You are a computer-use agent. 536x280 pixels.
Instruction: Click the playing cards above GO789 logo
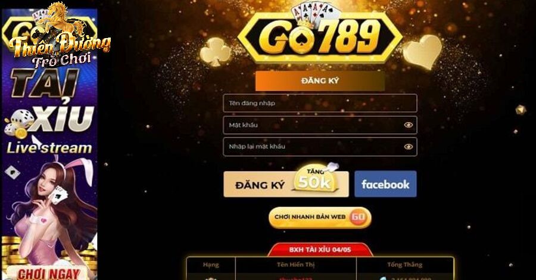(x=316, y=15)
